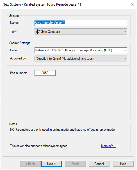Open Help for this dialog
Image resolution: width=137 pixels, height=170 pixels.
click(123, 164)
